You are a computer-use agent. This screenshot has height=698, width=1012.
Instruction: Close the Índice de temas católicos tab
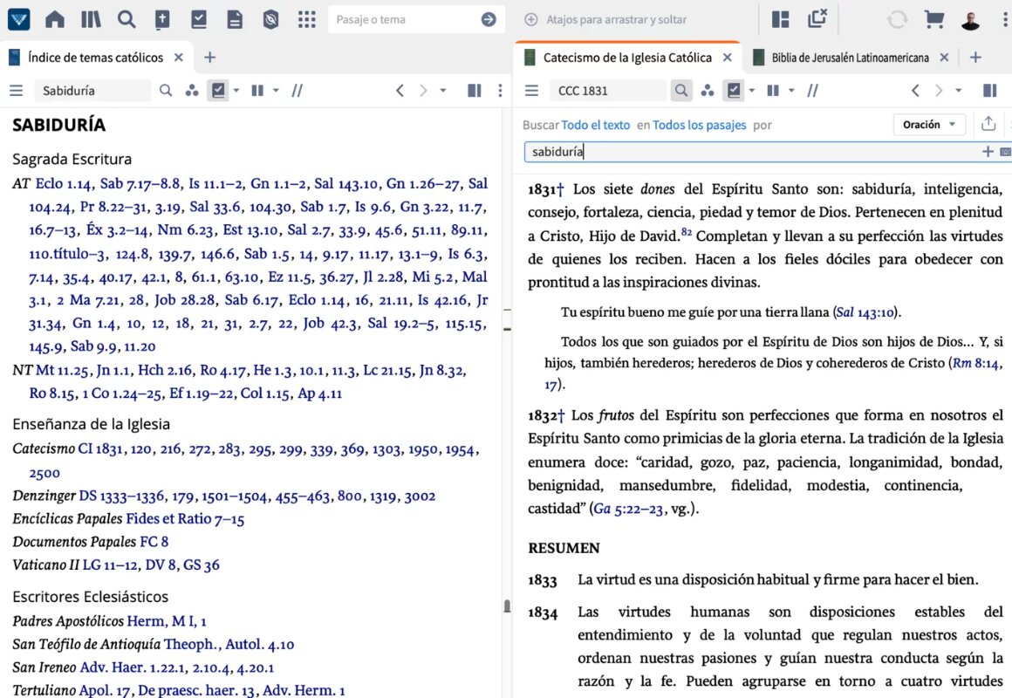coord(179,58)
